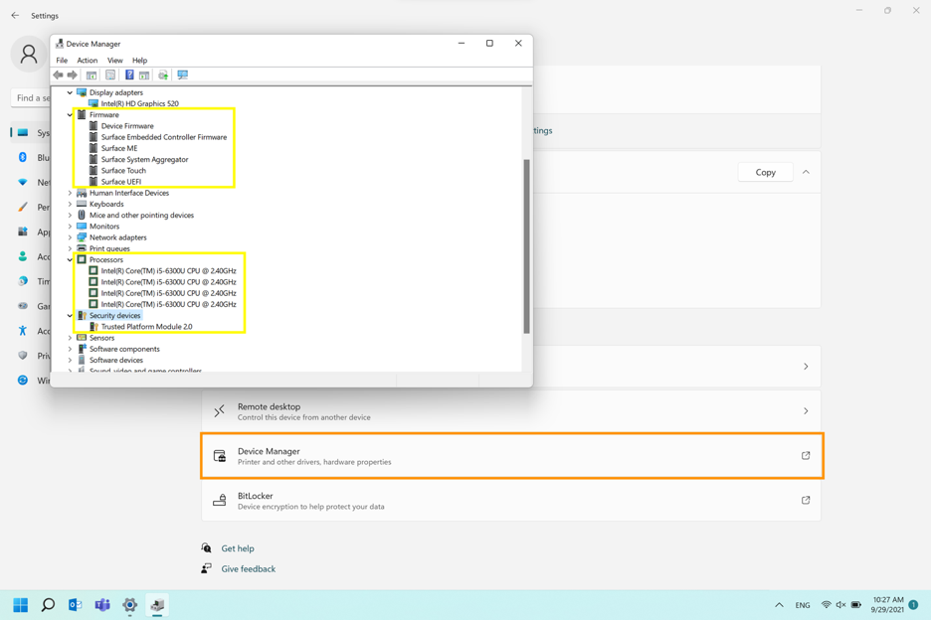Click the Properties icon in the toolbar
Image resolution: width=931 pixels, height=620 pixels.
point(110,75)
